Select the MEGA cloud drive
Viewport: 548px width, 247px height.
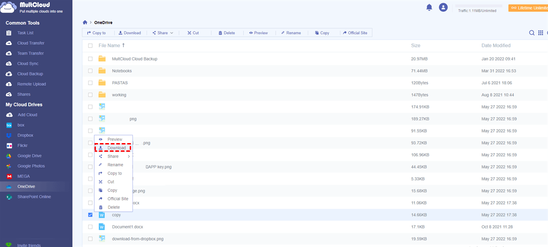(x=23, y=176)
